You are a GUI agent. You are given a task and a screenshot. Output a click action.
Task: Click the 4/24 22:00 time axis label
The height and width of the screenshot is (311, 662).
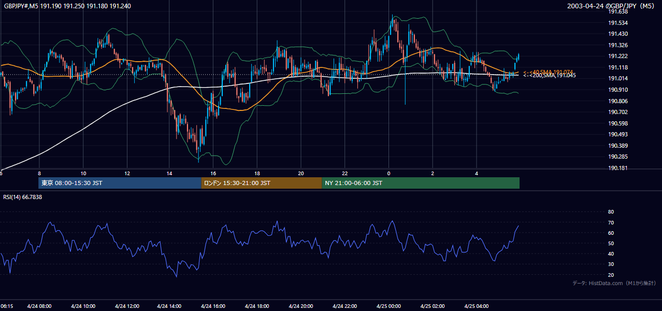(x=344, y=306)
